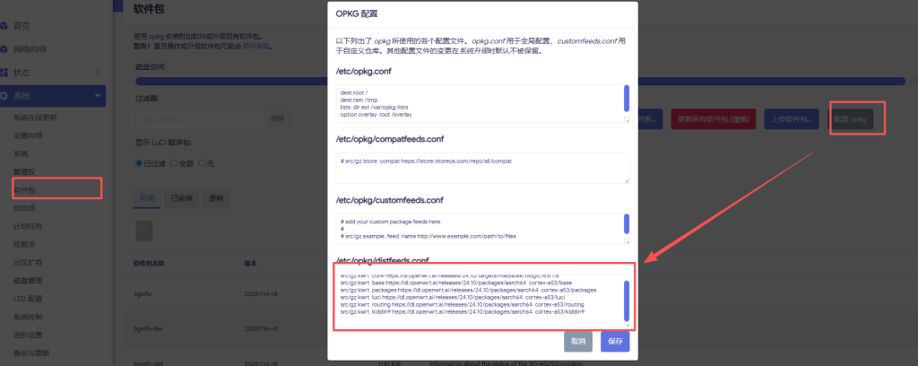Viewport: 918px width, 366px height.
Task: Click the distfeeds.conf text area scrollbar
Action: pos(627,301)
